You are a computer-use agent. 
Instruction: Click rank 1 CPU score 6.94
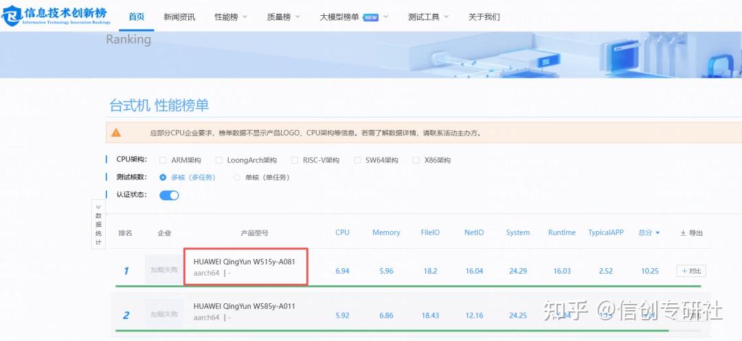coord(342,271)
